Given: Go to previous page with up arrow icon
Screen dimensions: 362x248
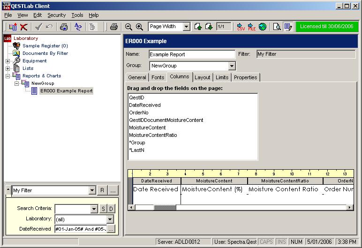Looking at the screenshot, I should click(198, 27).
